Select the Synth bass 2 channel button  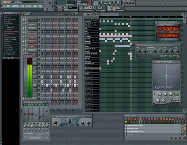point(33,33)
